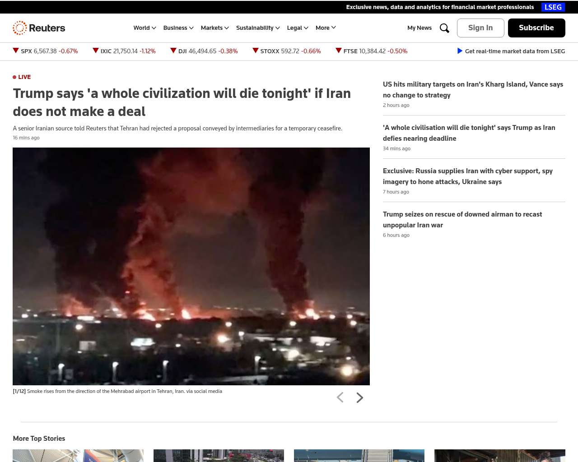Click the blue play arrow beside LSEG data
The image size is (578, 462).
point(460,51)
